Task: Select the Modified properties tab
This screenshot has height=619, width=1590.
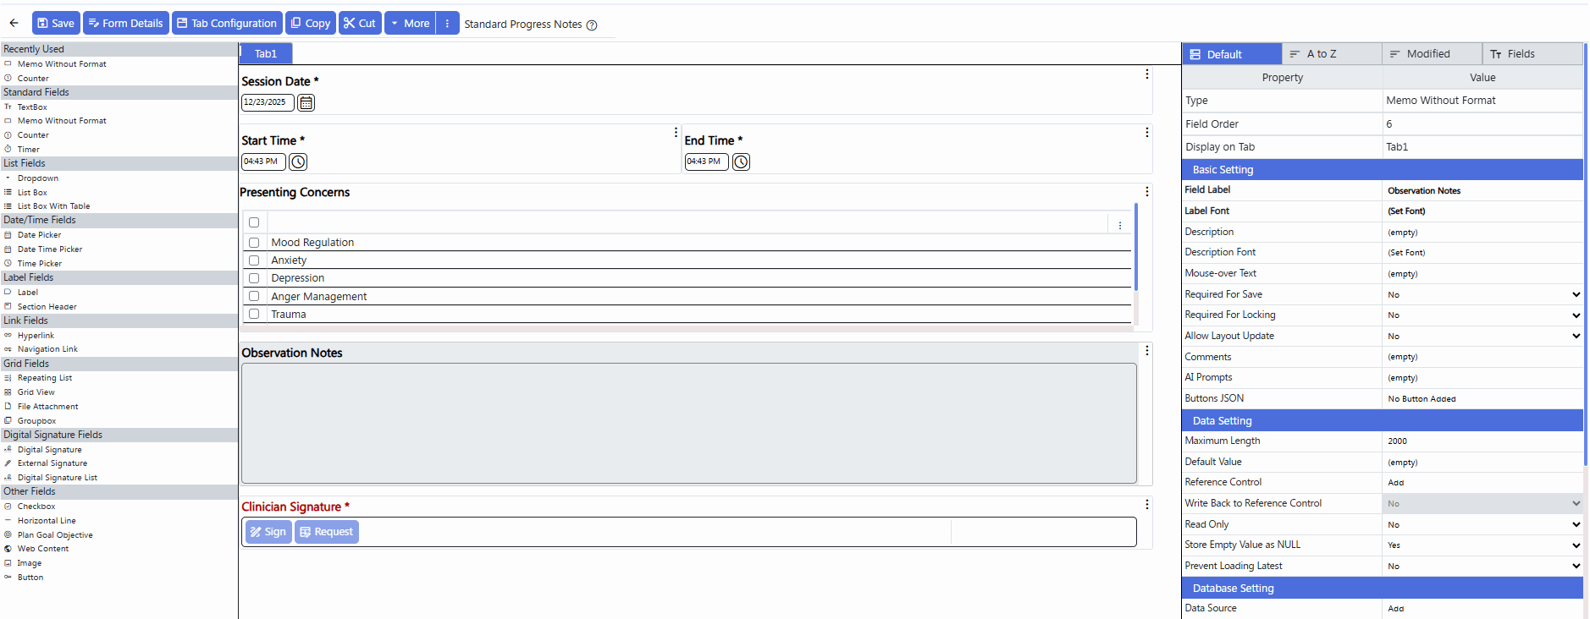Action: point(1432,54)
